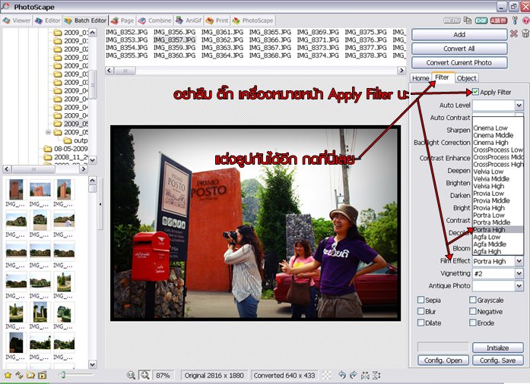Remove selected file with red X icon
The image size is (530, 384).
[x=514, y=33]
